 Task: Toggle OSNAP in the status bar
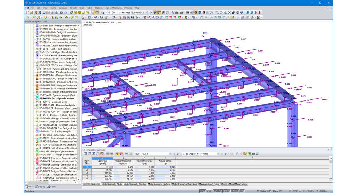(x=226, y=191)
